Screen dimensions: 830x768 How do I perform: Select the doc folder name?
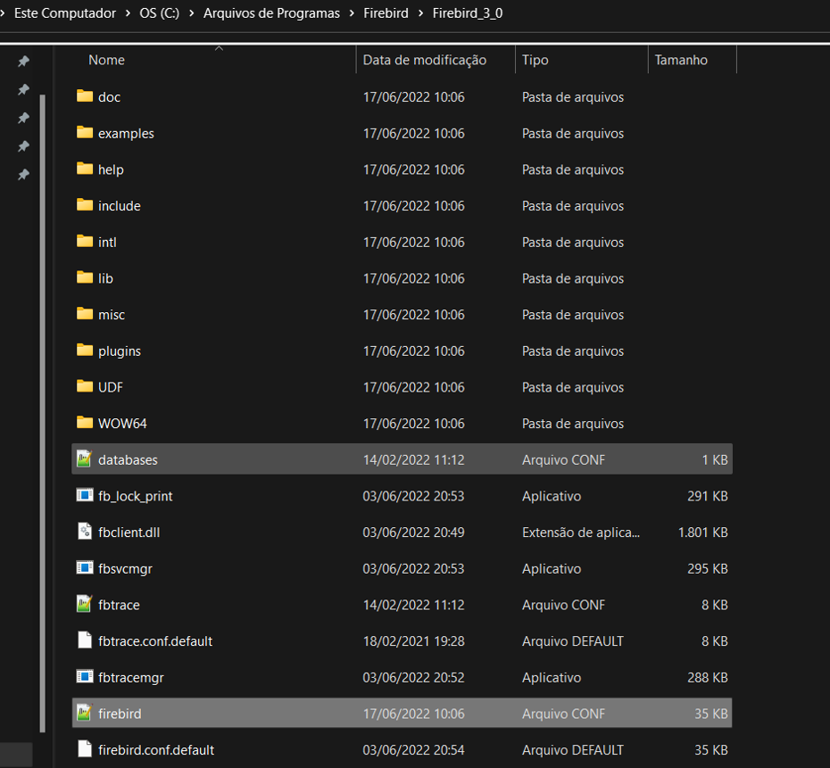109,97
